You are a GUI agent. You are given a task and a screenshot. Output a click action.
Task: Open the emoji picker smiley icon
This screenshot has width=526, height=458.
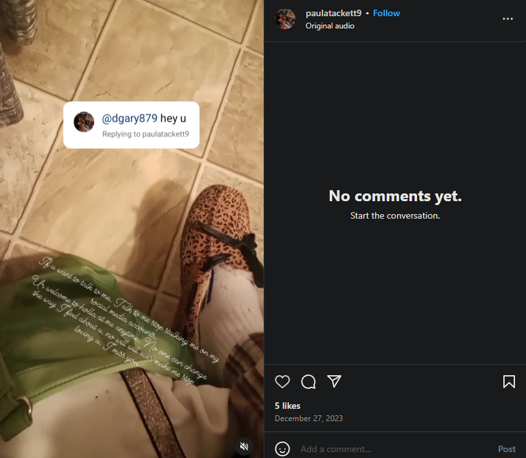coord(282,449)
